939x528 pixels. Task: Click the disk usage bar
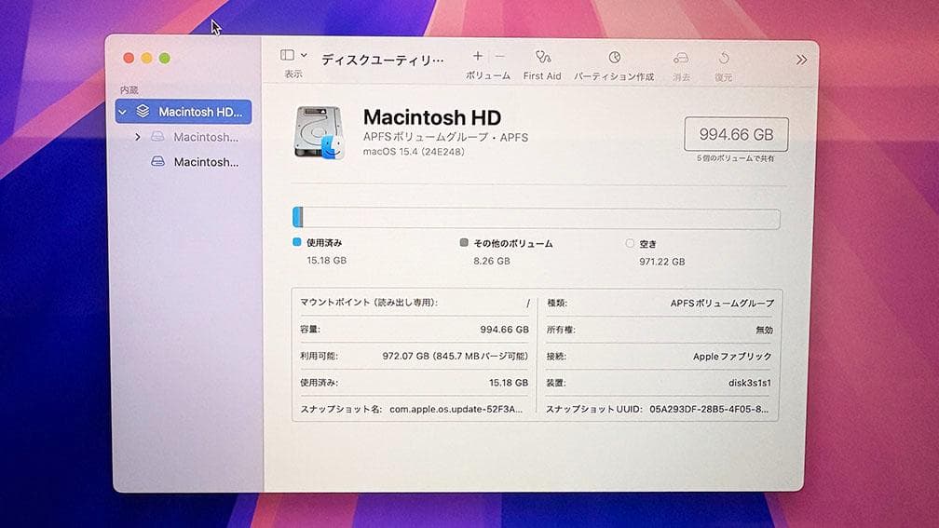pos(536,218)
